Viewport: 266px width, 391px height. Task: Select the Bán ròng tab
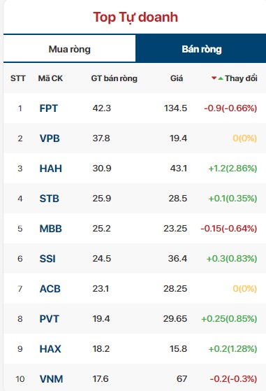201,49
